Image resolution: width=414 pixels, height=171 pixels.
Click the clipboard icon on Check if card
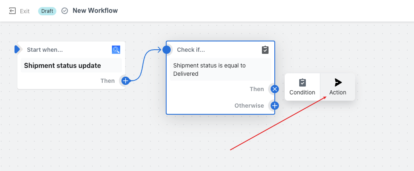pyautogui.click(x=265, y=50)
